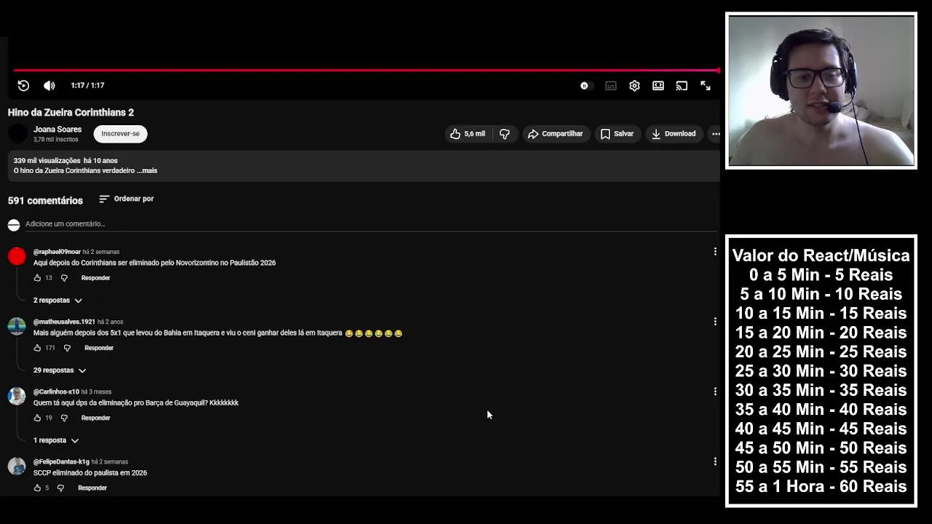Focus Adicione um comentário input field
This screenshot has width=932, height=524.
[371, 224]
